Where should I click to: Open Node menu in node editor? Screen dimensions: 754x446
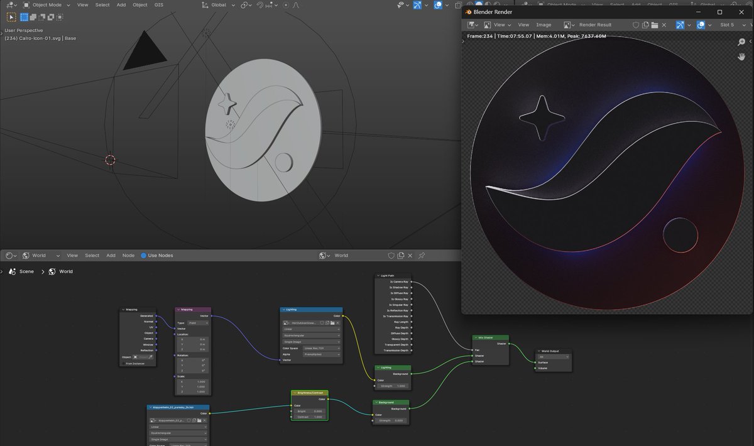point(128,256)
